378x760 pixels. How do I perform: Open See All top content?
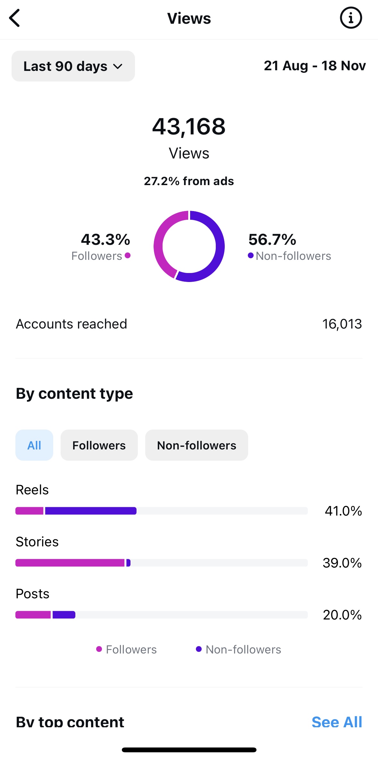pos(337,722)
